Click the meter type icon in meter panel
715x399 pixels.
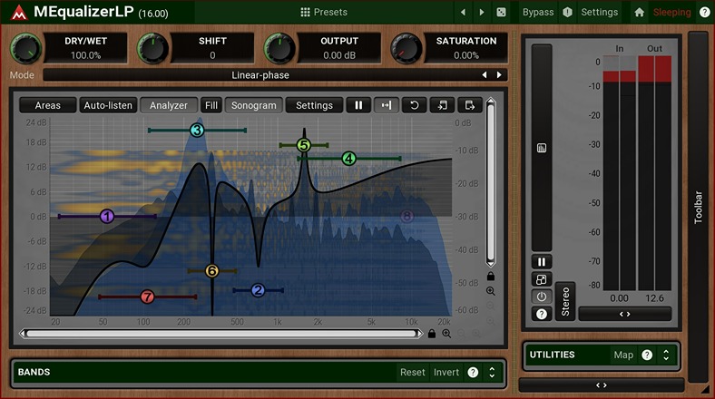tap(542, 148)
